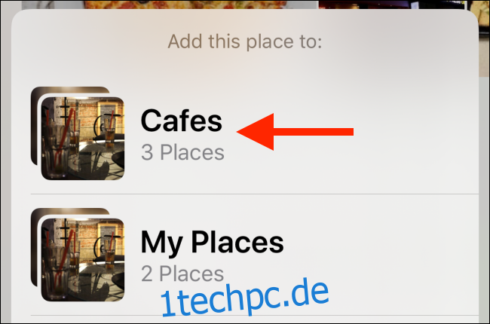Screen dimensions: 490x324
Task: Click the red arrow pointing at Cafes
Action: pyautogui.click(x=295, y=132)
